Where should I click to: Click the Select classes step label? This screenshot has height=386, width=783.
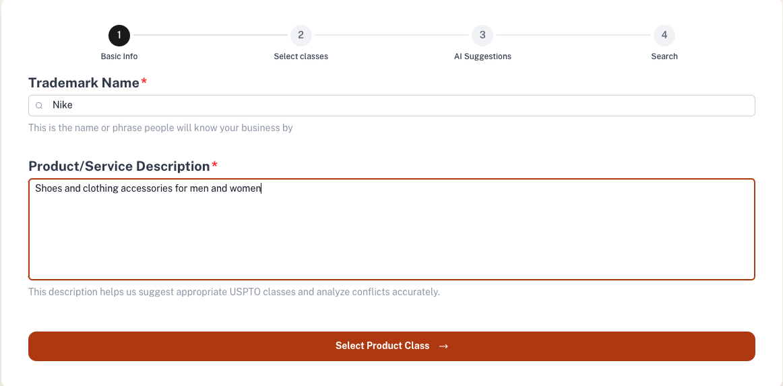(x=301, y=56)
